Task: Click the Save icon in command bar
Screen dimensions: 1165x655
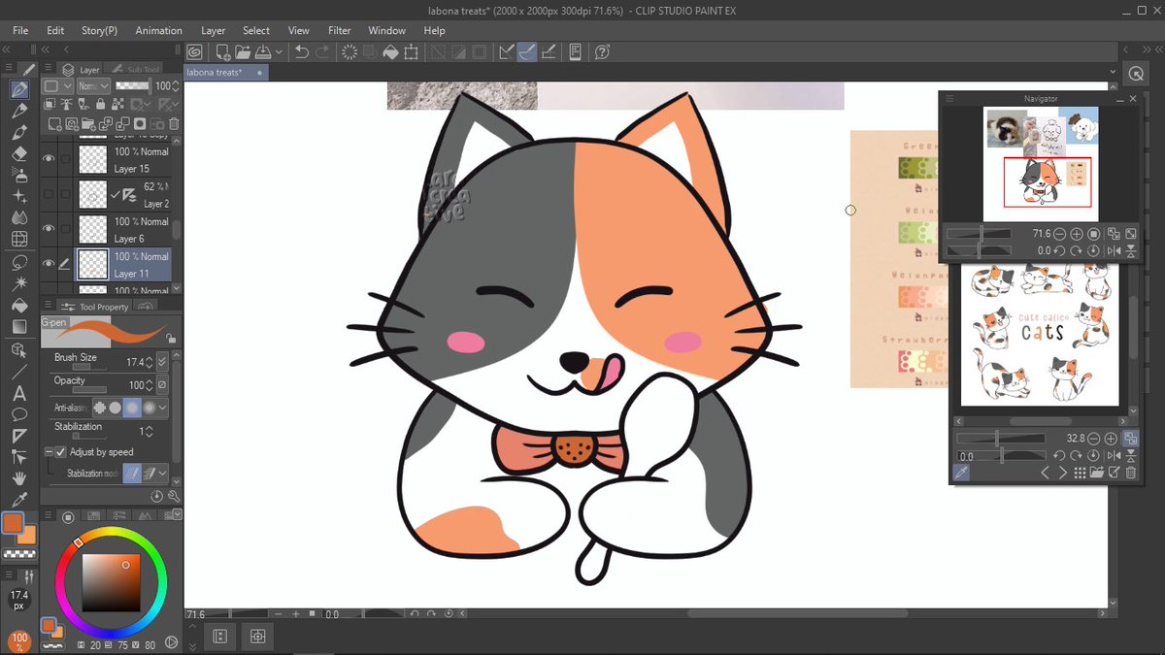Action: pos(264,51)
